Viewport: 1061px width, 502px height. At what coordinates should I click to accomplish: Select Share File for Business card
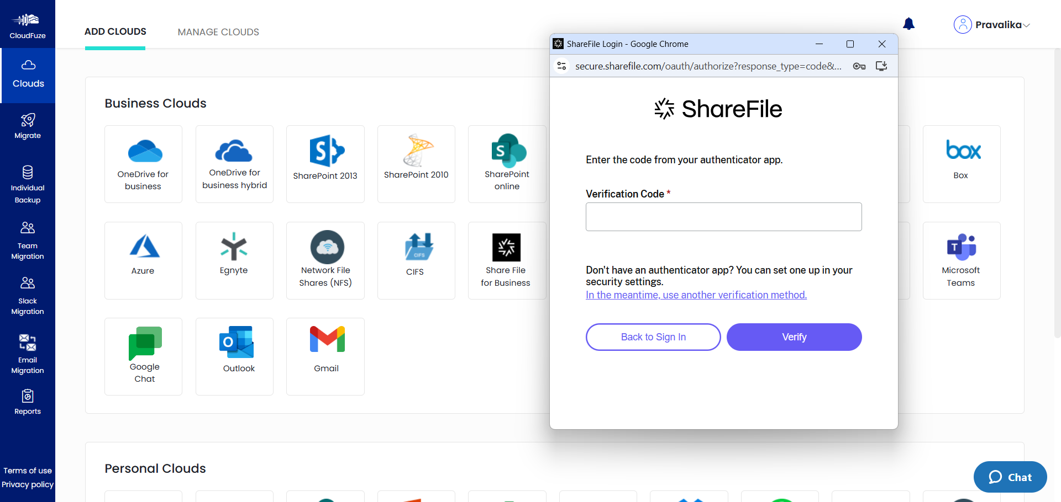507,260
